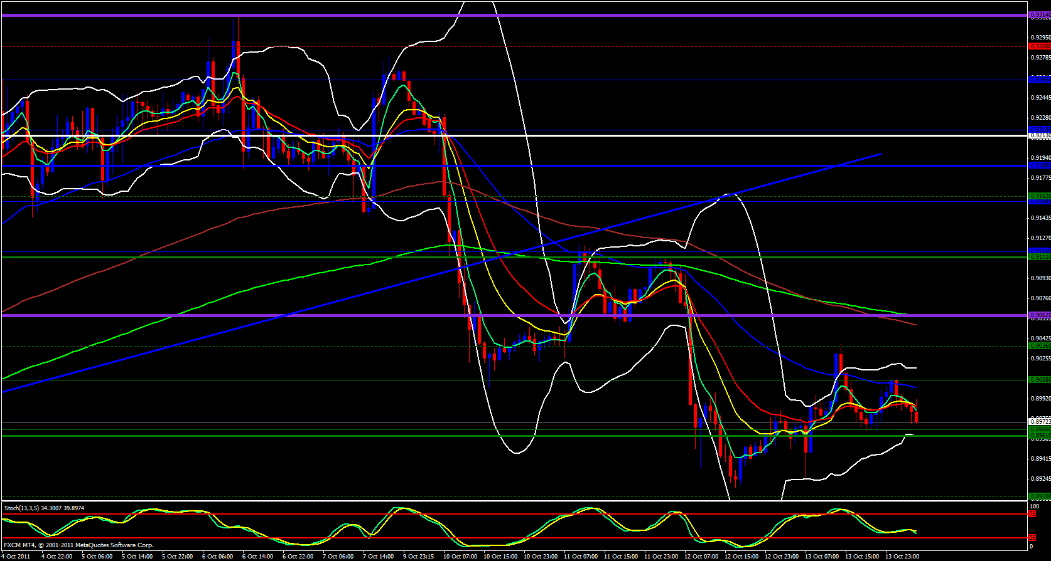The width and height of the screenshot is (1051, 561).
Task: Click the green 0.9008 price level label
Action: click(x=1038, y=380)
